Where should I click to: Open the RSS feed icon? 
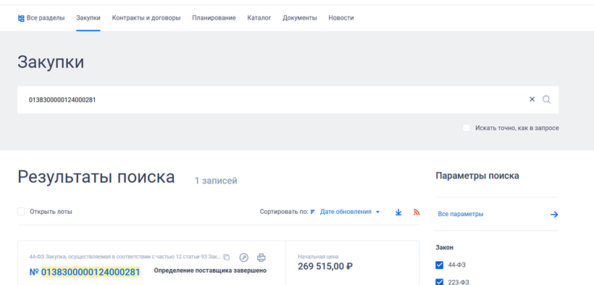[x=417, y=212]
